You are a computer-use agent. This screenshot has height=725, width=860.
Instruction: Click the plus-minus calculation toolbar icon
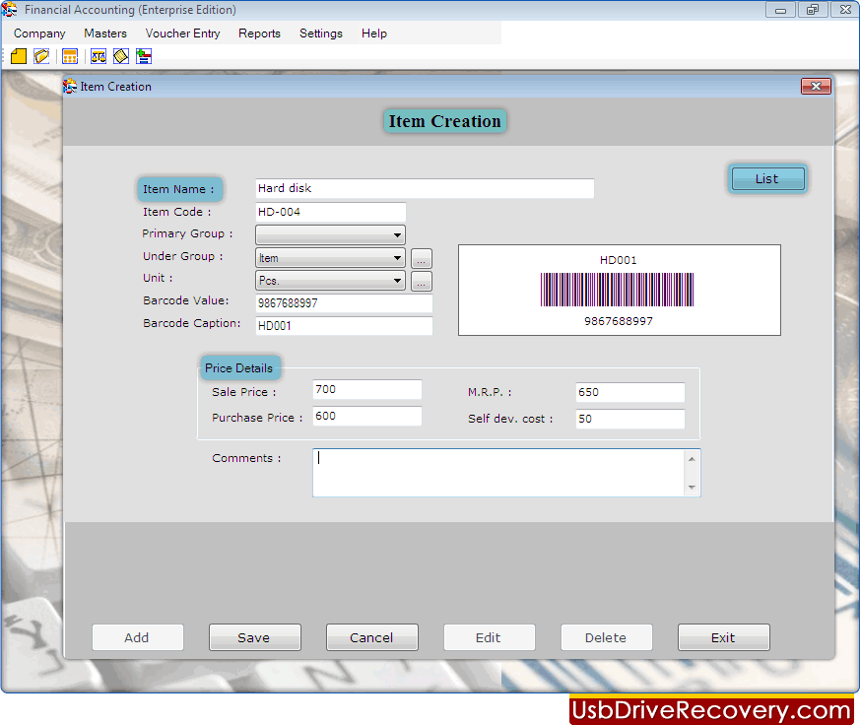[x=144, y=56]
